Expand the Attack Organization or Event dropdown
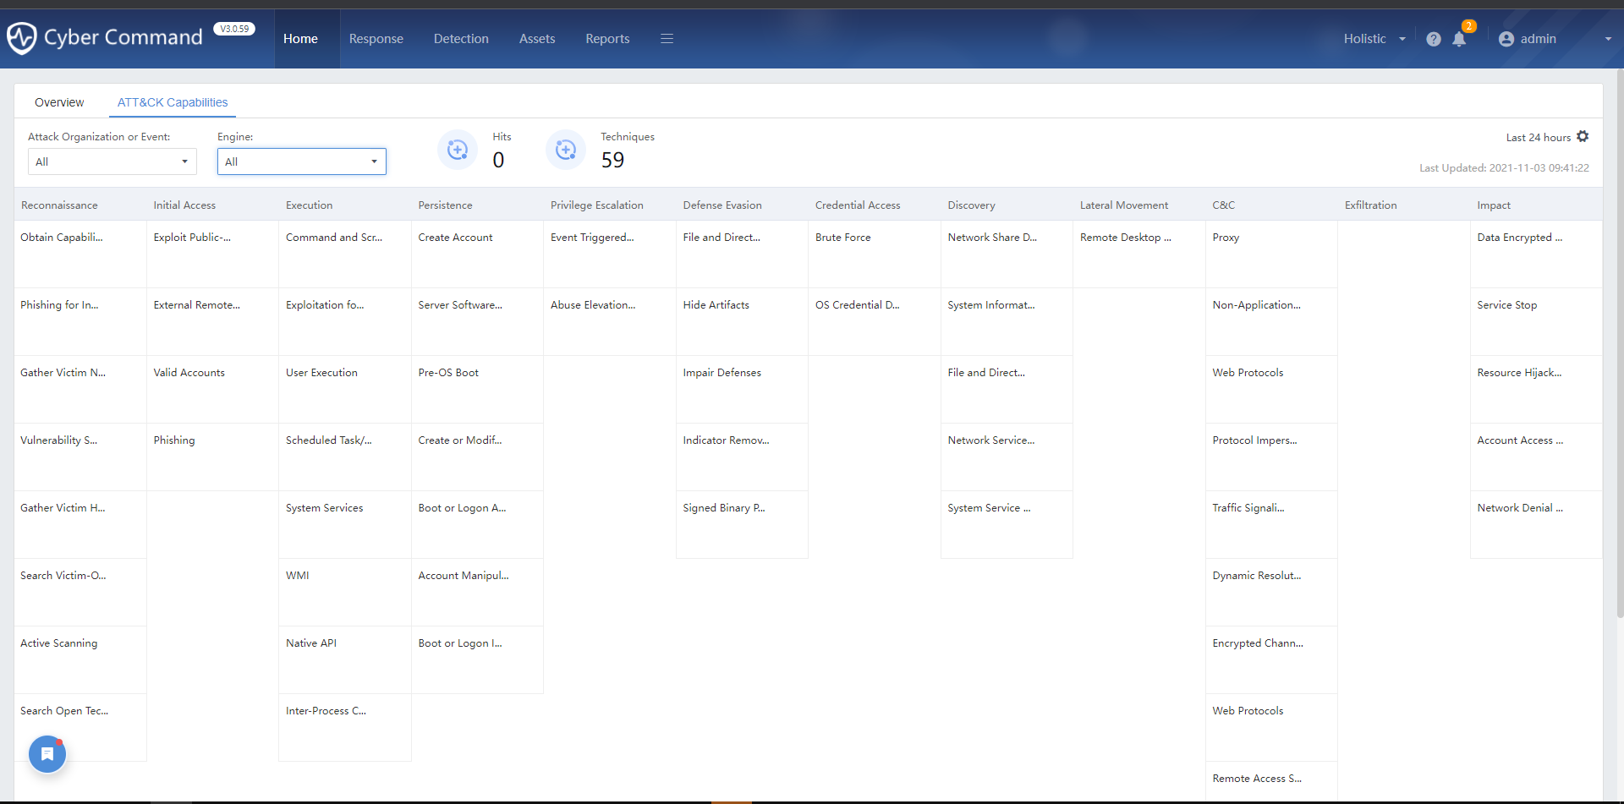The image size is (1624, 804). (112, 161)
